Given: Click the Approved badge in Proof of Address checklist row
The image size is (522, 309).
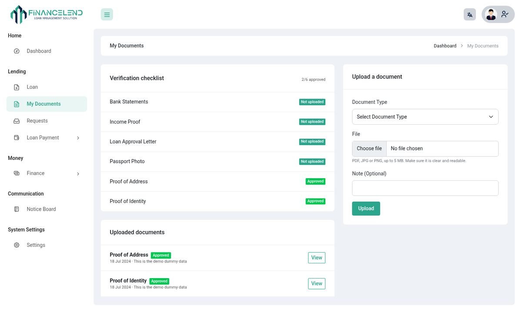Looking at the screenshot, I should point(315,182).
